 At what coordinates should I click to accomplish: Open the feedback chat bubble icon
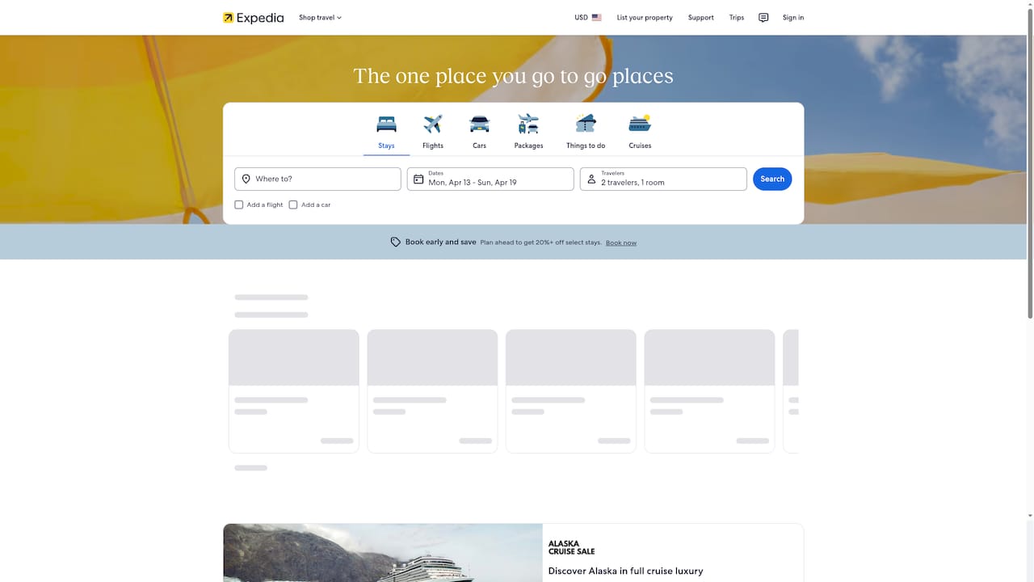click(763, 17)
